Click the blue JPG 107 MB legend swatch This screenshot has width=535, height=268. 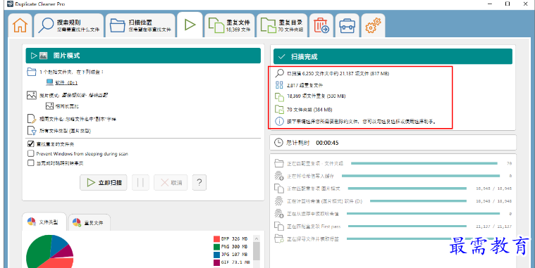pyautogui.click(x=216, y=255)
